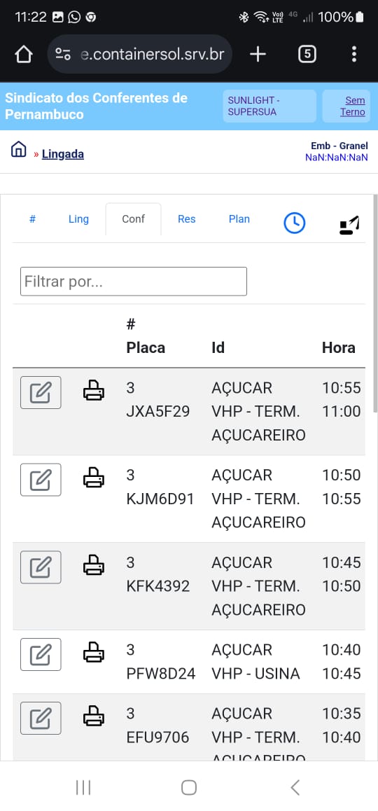Go to site home via house icon
Image resolution: width=378 pixels, height=811 pixels.
point(19,149)
